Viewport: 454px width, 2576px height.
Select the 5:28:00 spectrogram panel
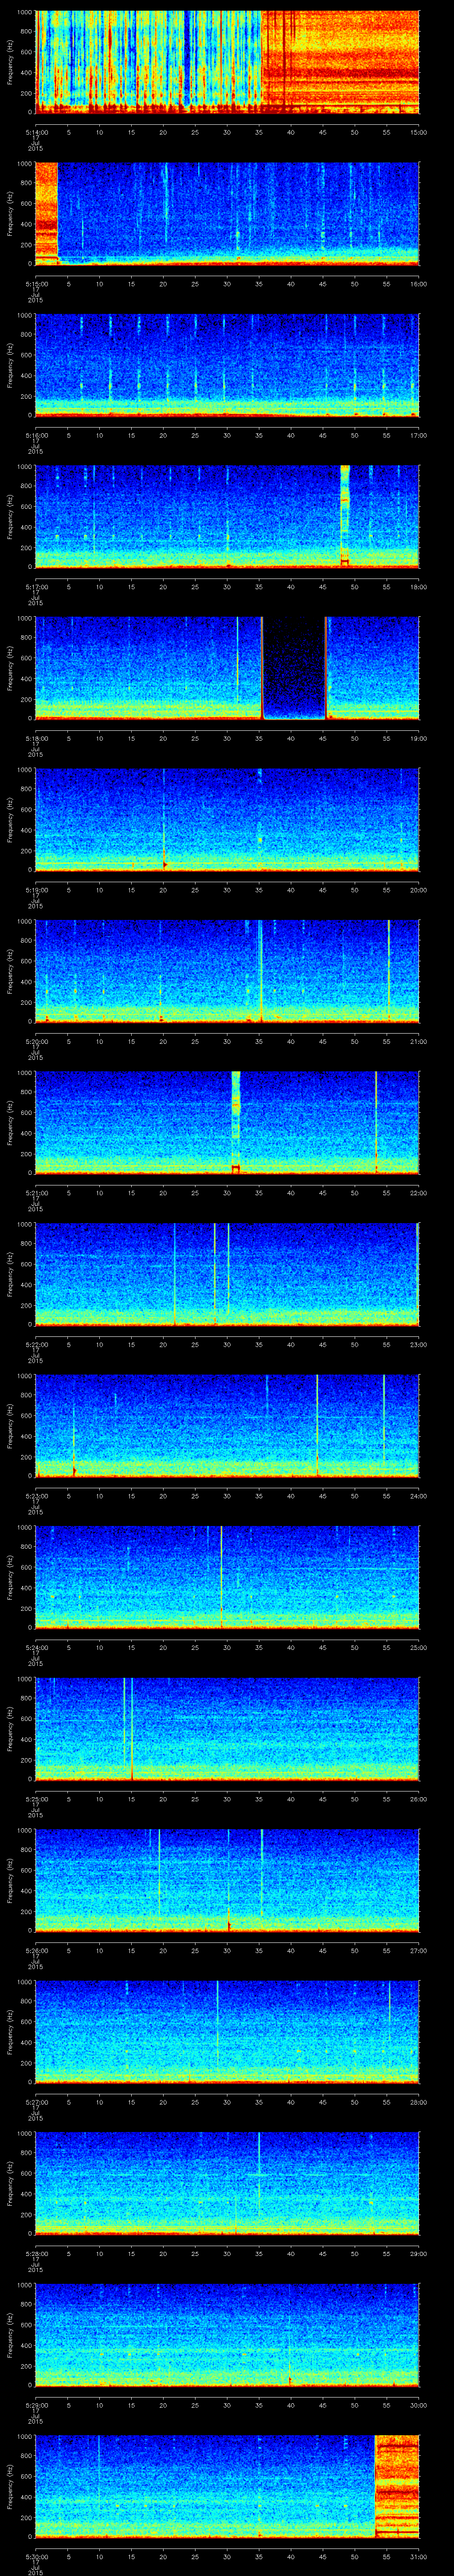click(227, 2183)
